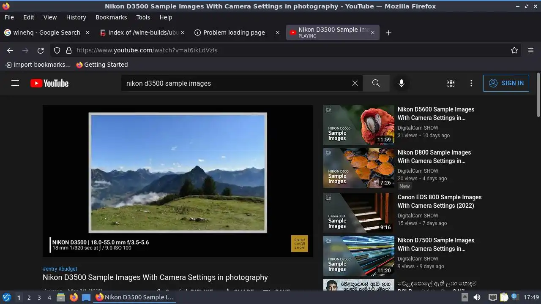Switch to workspace 4

[49, 298]
